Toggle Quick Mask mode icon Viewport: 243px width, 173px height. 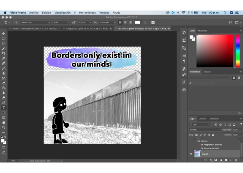click(x=3, y=148)
